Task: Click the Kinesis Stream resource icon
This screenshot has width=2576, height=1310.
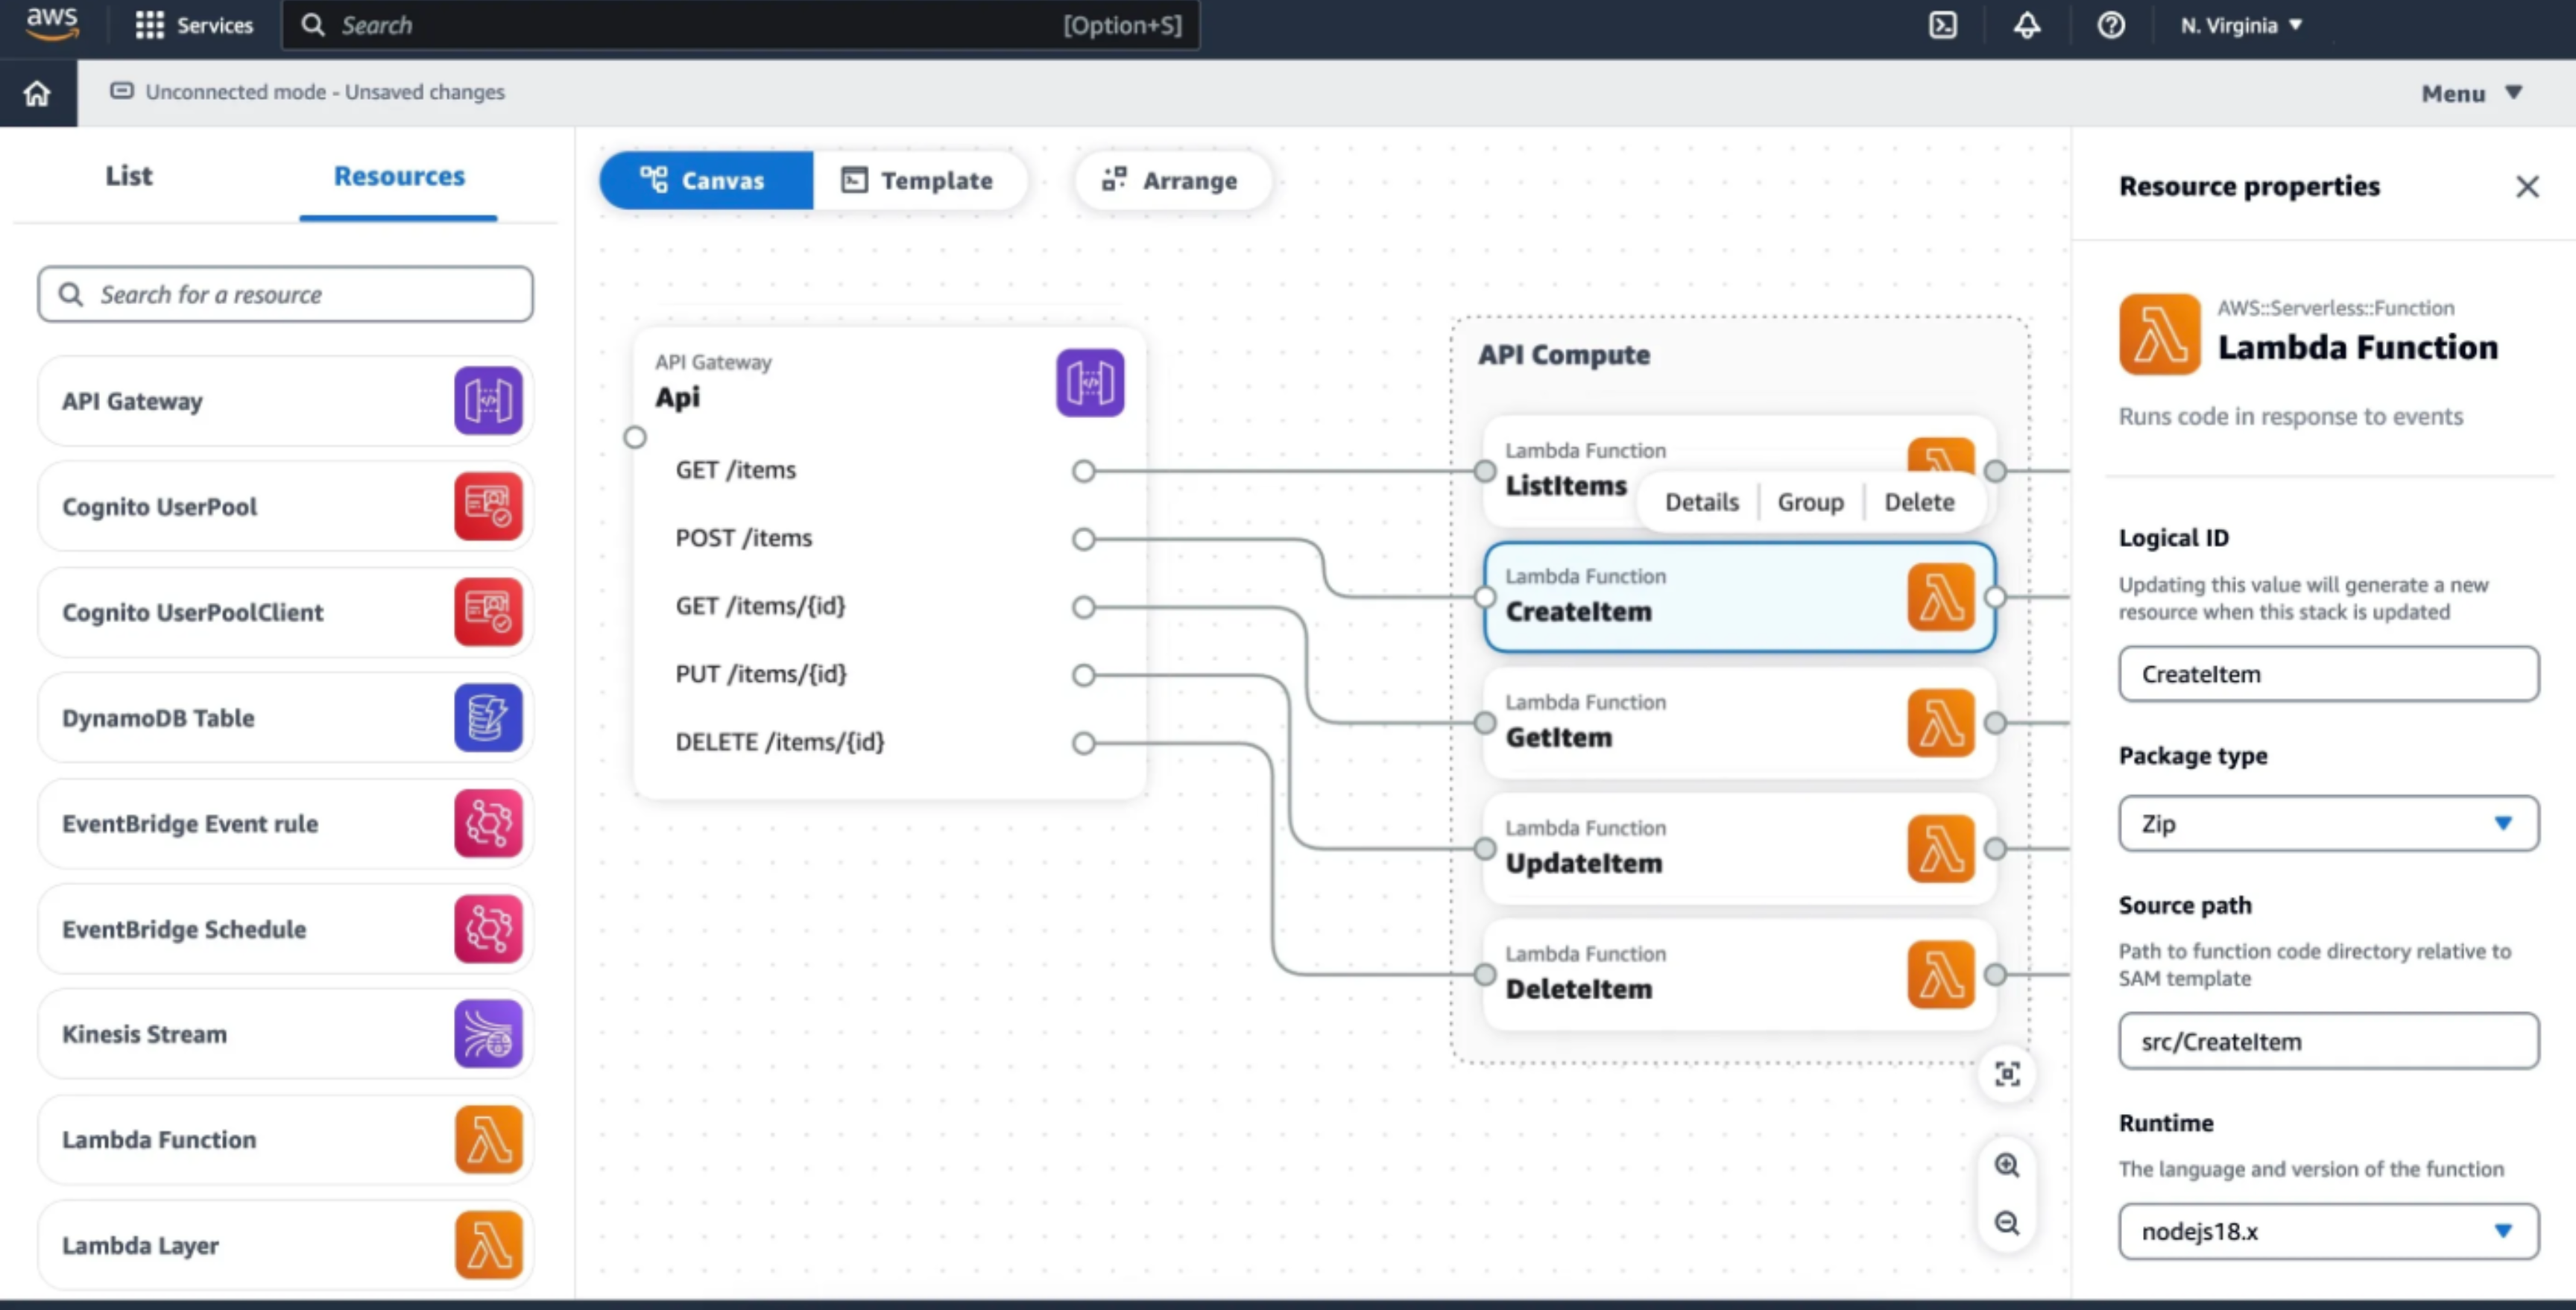Action: click(x=488, y=1034)
